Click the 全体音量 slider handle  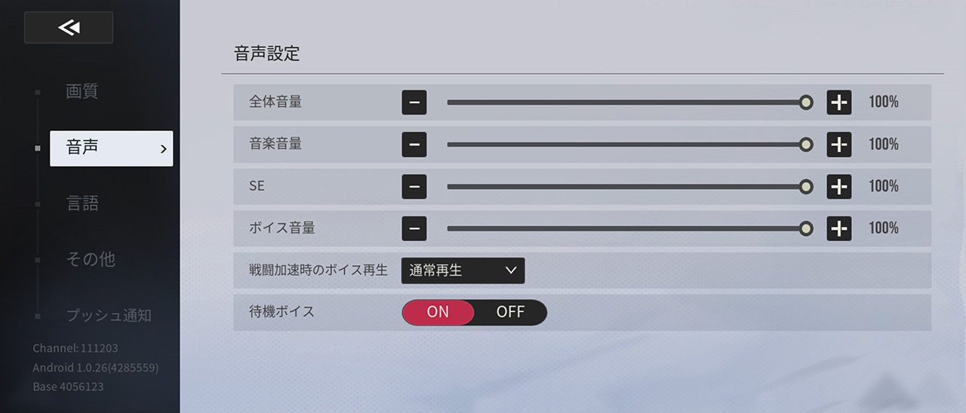[x=806, y=102]
